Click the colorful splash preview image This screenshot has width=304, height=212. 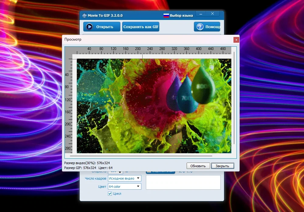click(154, 106)
